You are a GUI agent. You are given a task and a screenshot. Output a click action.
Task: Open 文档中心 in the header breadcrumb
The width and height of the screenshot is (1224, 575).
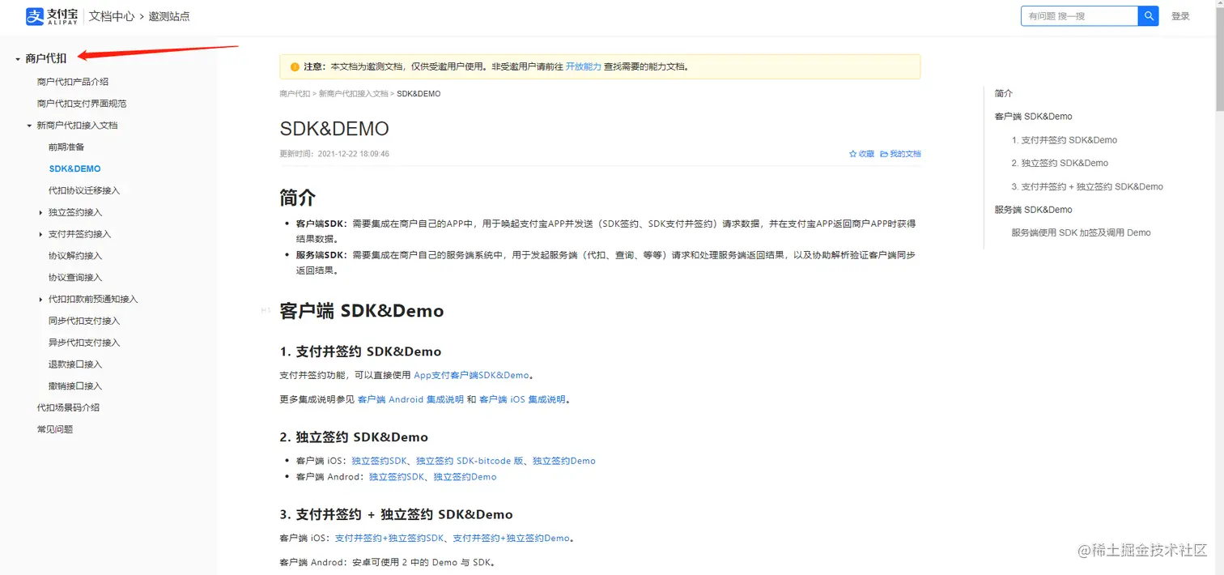(x=112, y=16)
